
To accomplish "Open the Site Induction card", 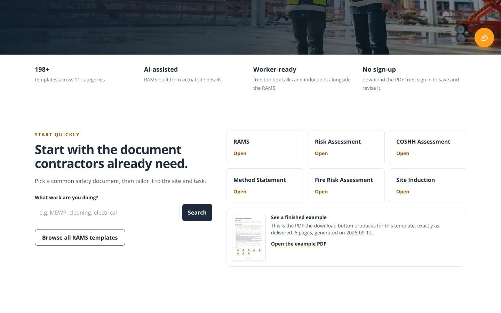I will 428,185.
